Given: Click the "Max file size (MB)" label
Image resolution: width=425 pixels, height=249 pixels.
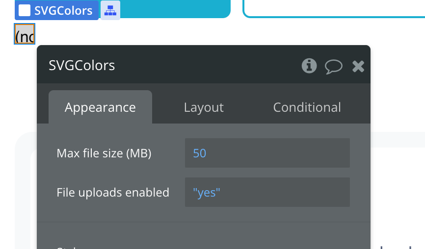Looking at the screenshot, I should pos(104,153).
